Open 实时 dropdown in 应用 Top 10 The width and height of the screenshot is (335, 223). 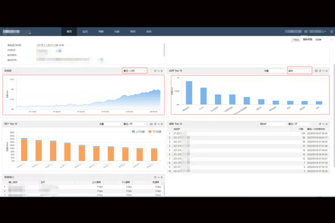299,71
